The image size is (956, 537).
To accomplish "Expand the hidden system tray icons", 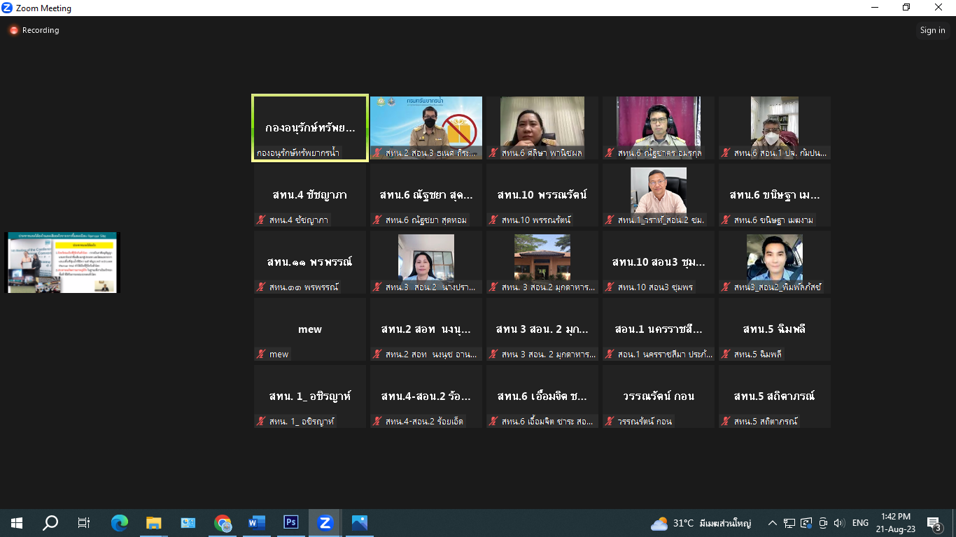I will pos(773,523).
